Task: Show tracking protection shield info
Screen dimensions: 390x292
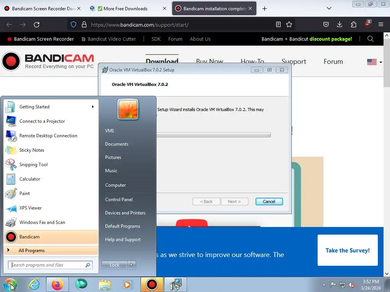Action: (x=74, y=25)
